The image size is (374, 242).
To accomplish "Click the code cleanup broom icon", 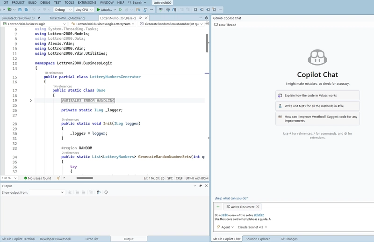I will point(58,178).
